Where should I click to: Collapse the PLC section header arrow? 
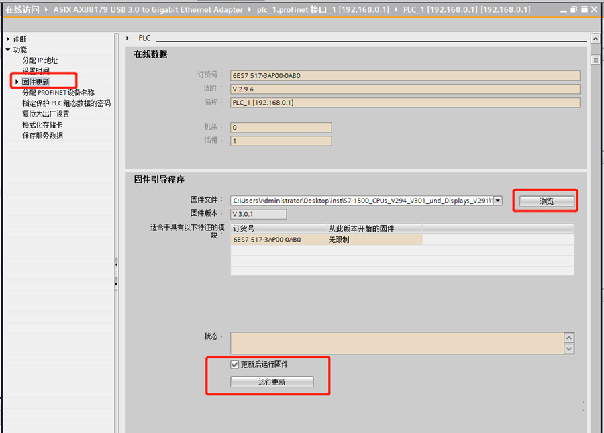[128, 38]
